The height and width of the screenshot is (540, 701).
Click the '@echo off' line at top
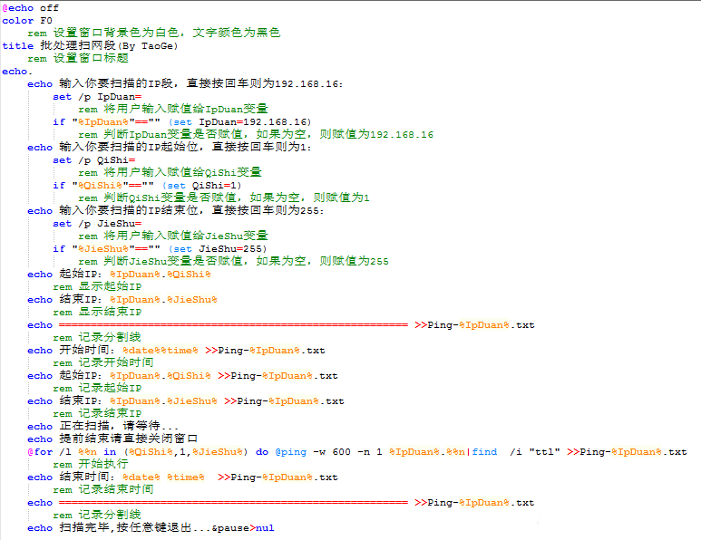31,7
